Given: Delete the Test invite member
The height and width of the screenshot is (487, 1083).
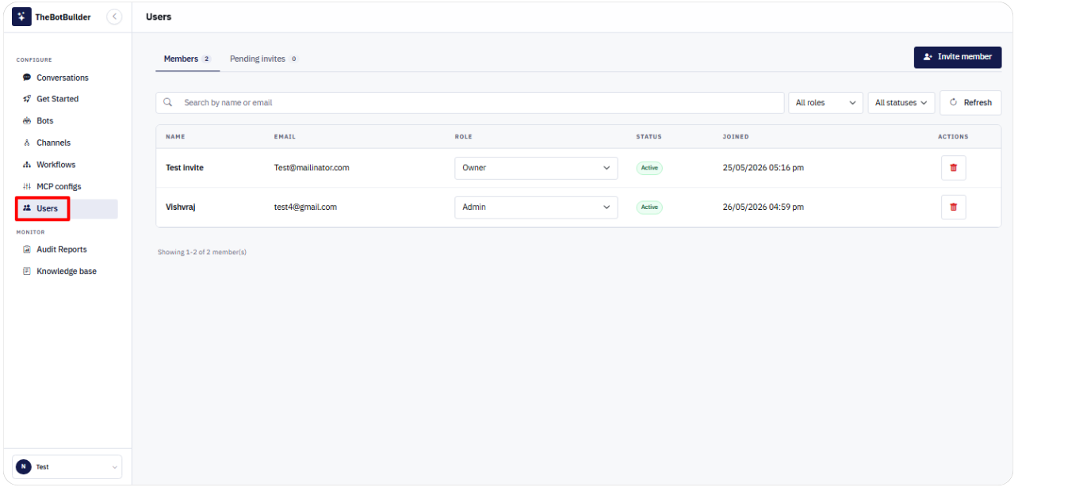Looking at the screenshot, I should [x=953, y=168].
